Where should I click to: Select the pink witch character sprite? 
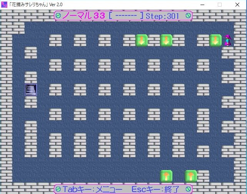pos(228,40)
